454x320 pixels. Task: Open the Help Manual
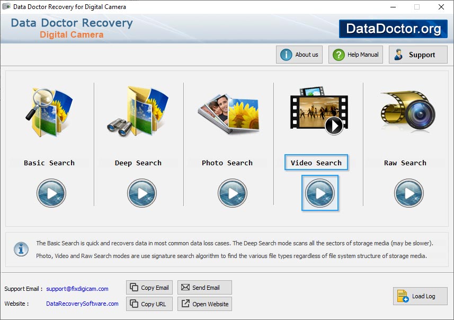tap(355, 55)
